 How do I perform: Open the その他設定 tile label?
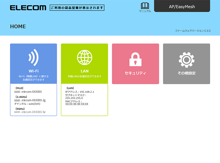click(x=186, y=73)
